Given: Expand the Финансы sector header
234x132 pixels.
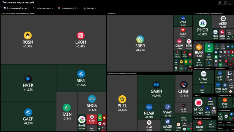Looking at the screenshot, I should [112, 13].
